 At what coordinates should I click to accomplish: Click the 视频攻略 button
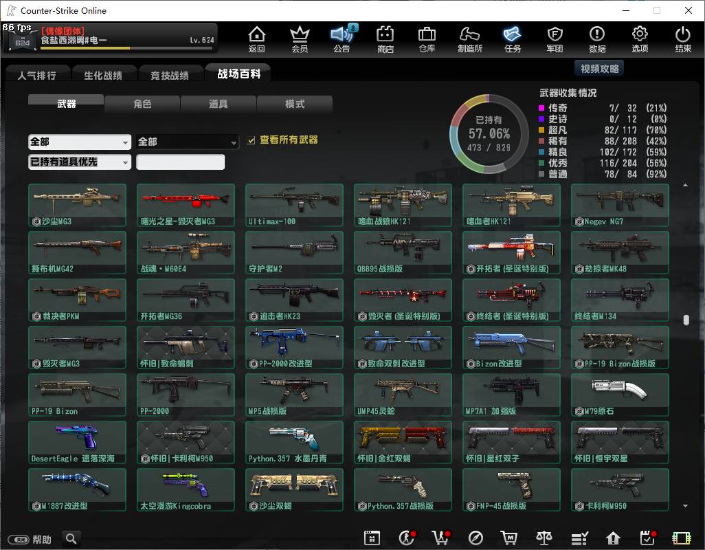(599, 68)
